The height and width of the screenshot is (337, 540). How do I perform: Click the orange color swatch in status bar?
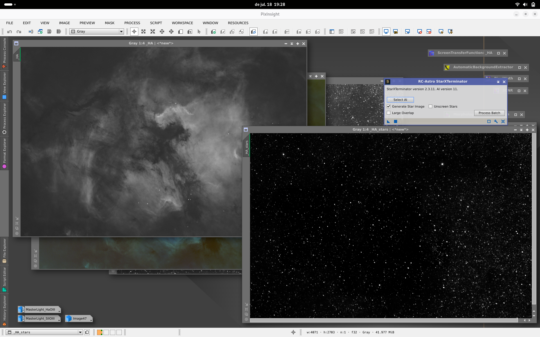point(100,332)
